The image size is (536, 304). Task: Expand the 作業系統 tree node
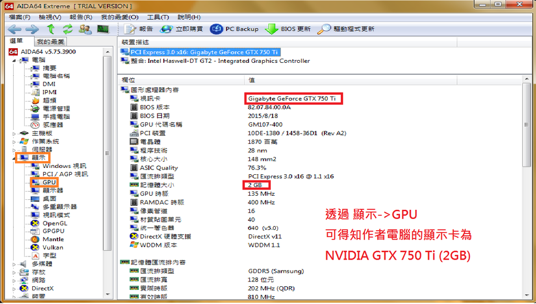[14, 142]
